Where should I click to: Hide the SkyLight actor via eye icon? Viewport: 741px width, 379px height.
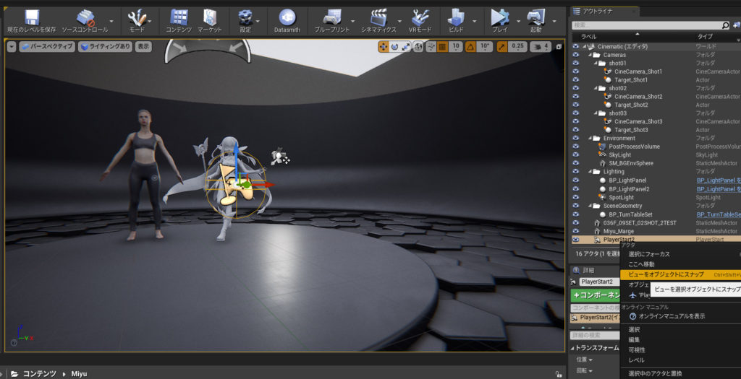tap(576, 155)
